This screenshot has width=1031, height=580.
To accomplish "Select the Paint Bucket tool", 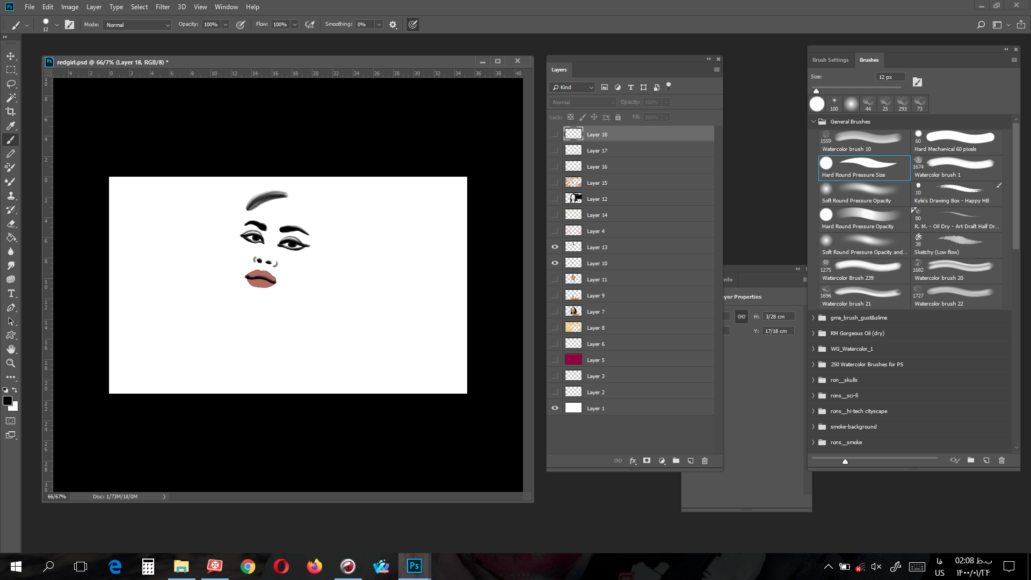I will coord(11,237).
